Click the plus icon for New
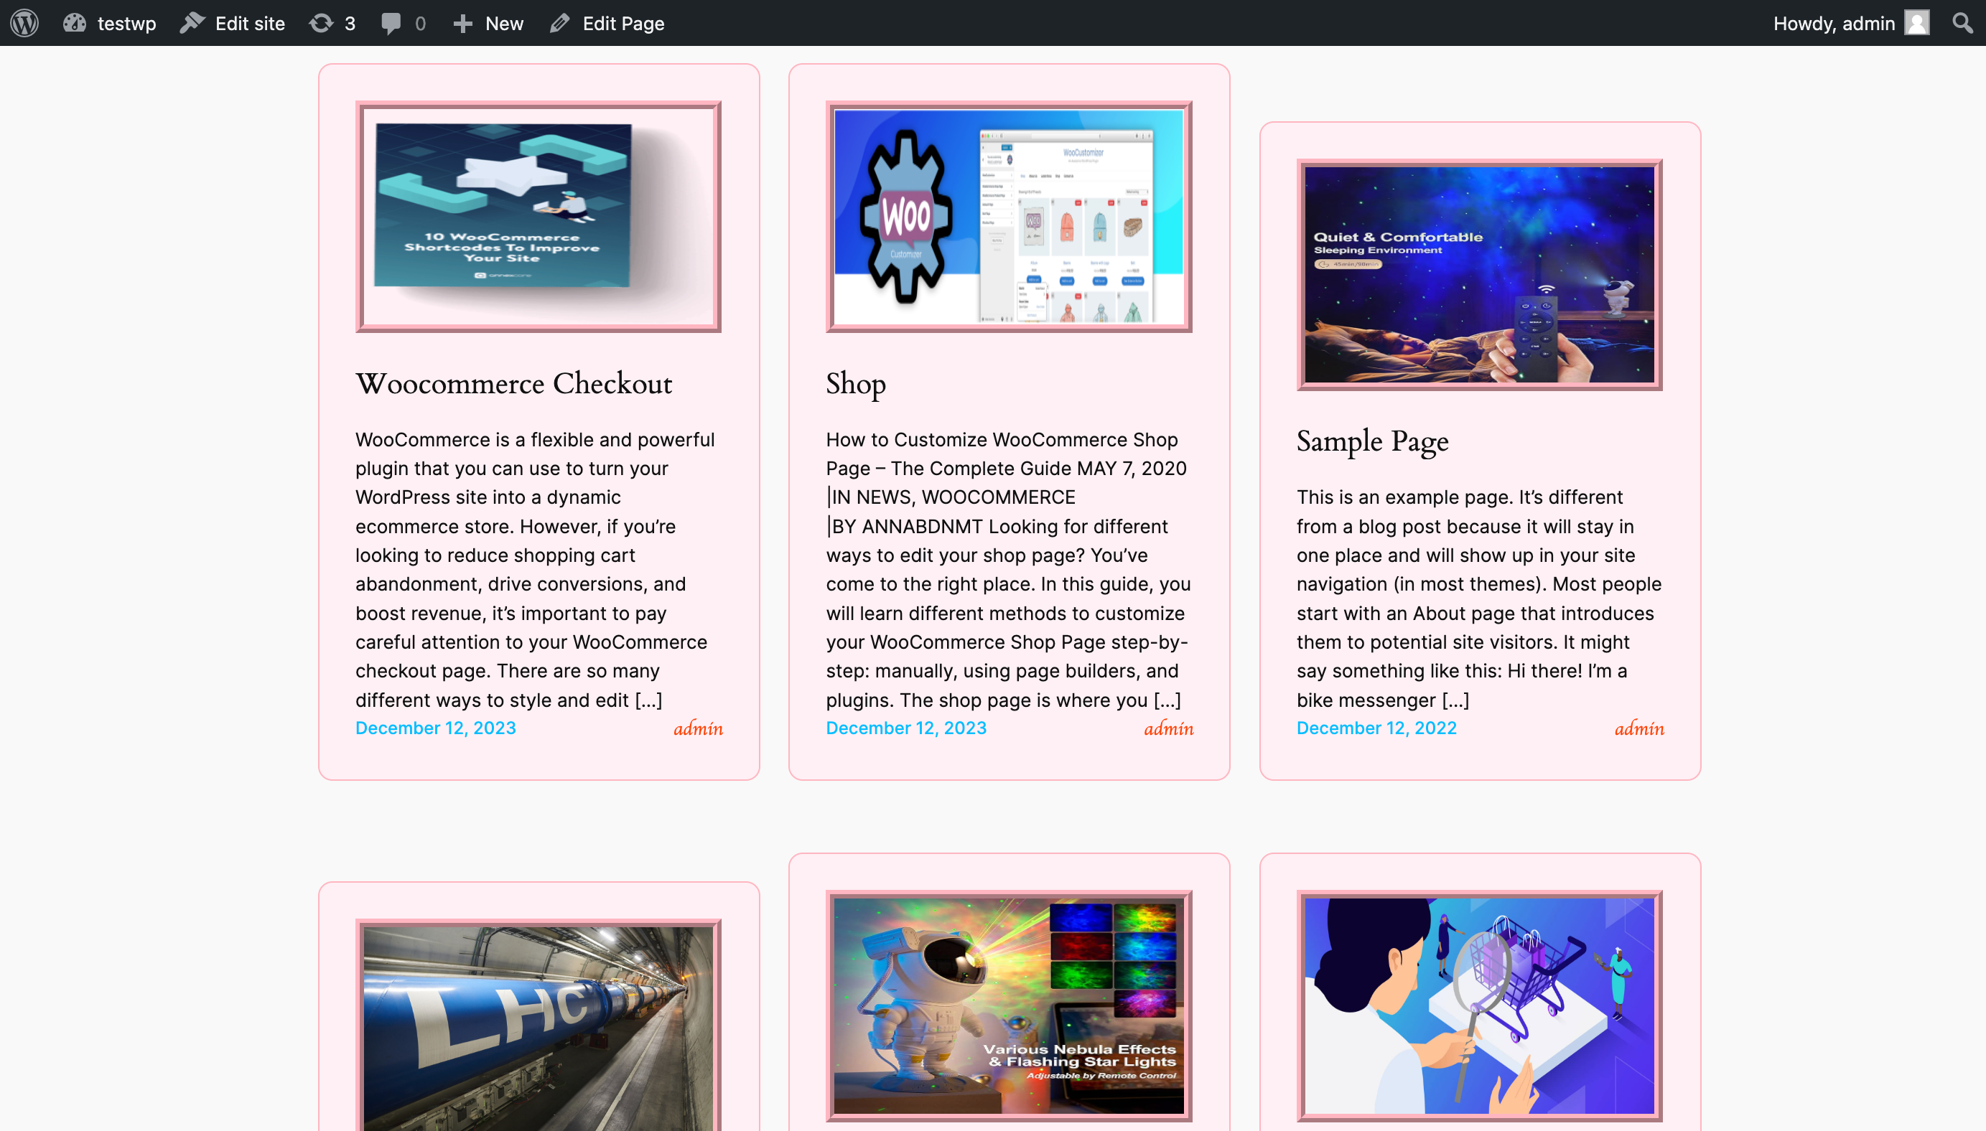The width and height of the screenshot is (1986, 1131). pos(463,23)
